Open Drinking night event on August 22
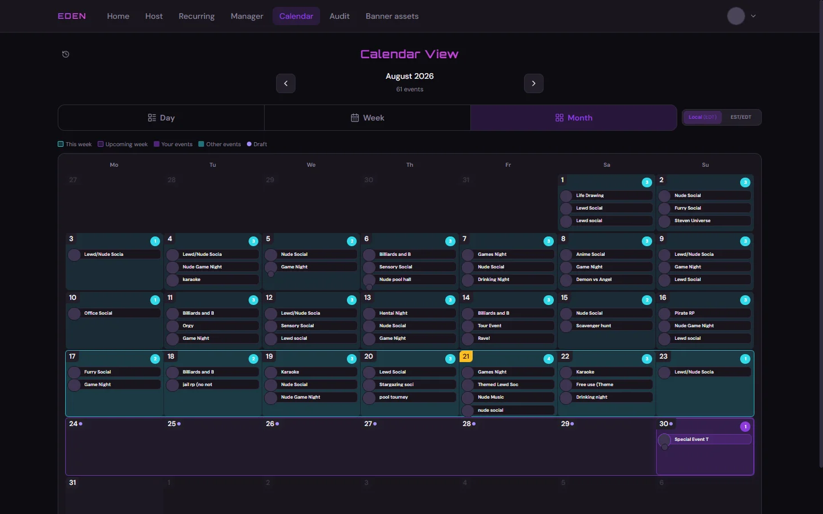823x514 pixels. 606,397
